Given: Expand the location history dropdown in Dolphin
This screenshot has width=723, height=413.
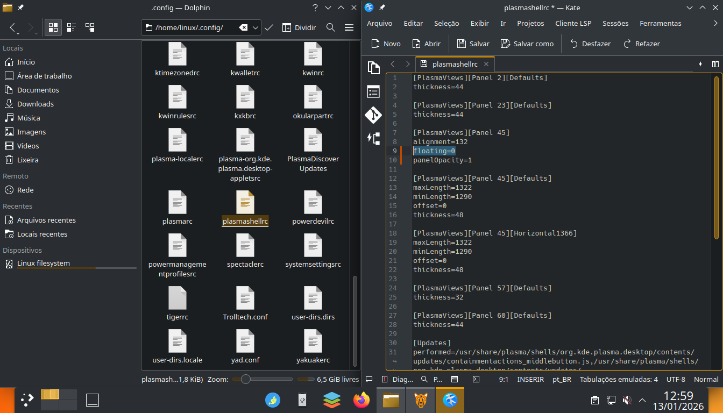Looking at the screenshot, I should pos(256,27).
